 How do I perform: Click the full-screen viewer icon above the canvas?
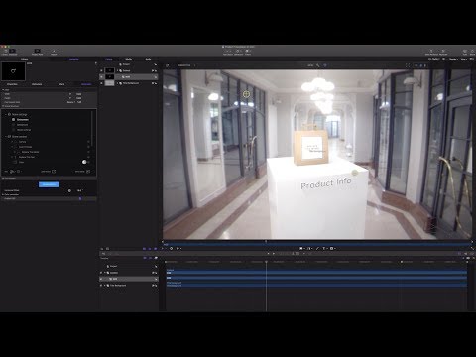408,65
